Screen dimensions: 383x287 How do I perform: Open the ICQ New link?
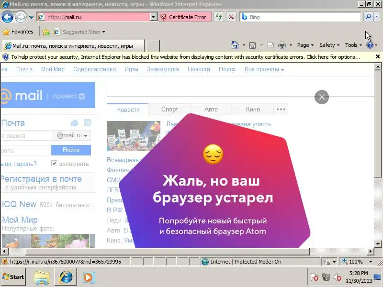(x=19, y=204)
